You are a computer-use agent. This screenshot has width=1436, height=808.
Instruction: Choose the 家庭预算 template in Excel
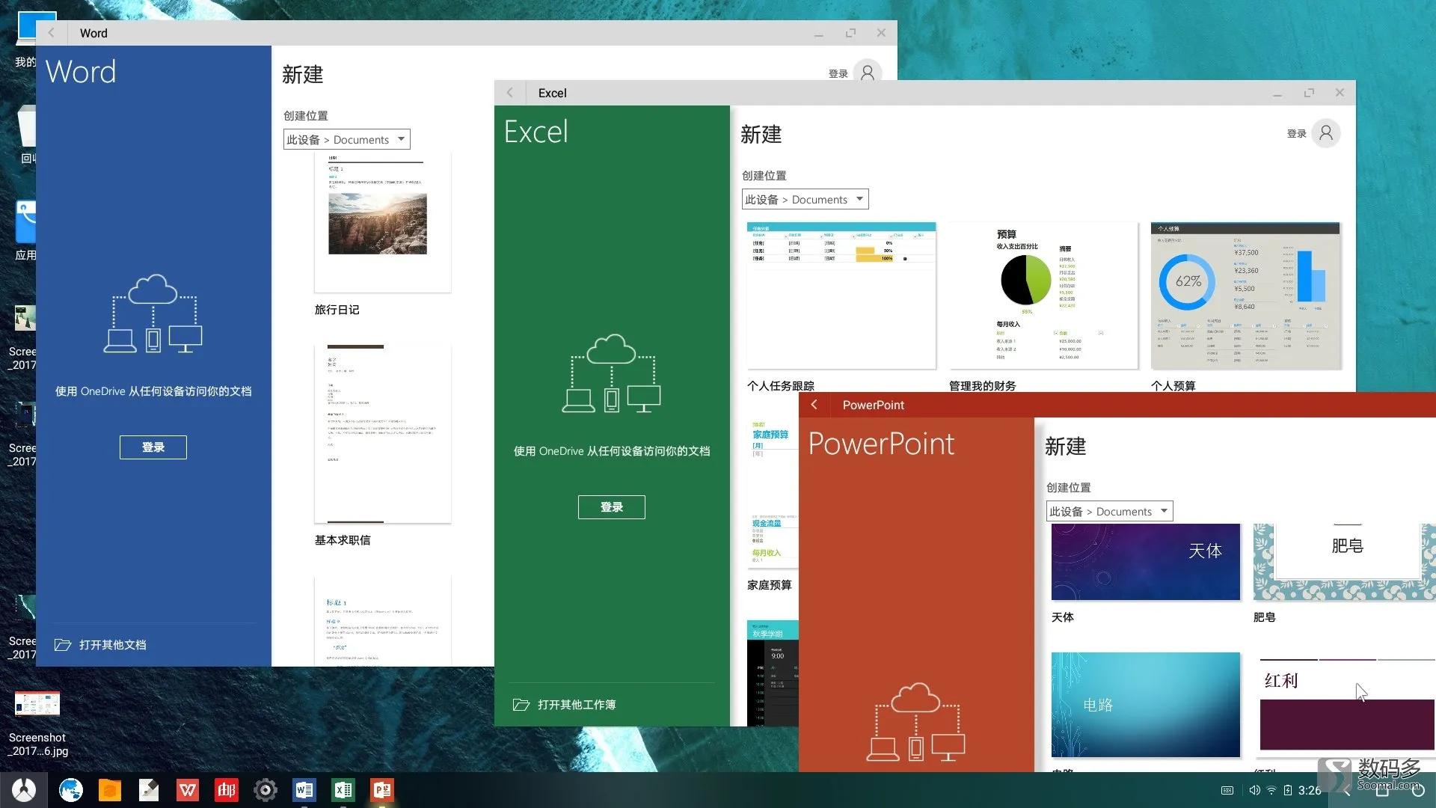point(773,494)
